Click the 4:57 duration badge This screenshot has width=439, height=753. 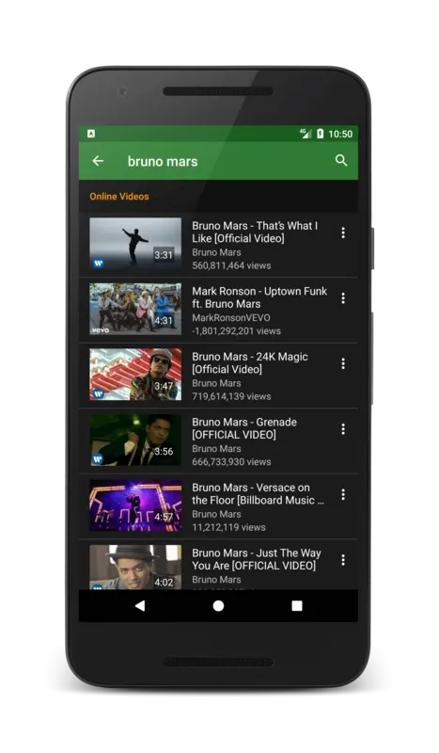tap(164, 517)
